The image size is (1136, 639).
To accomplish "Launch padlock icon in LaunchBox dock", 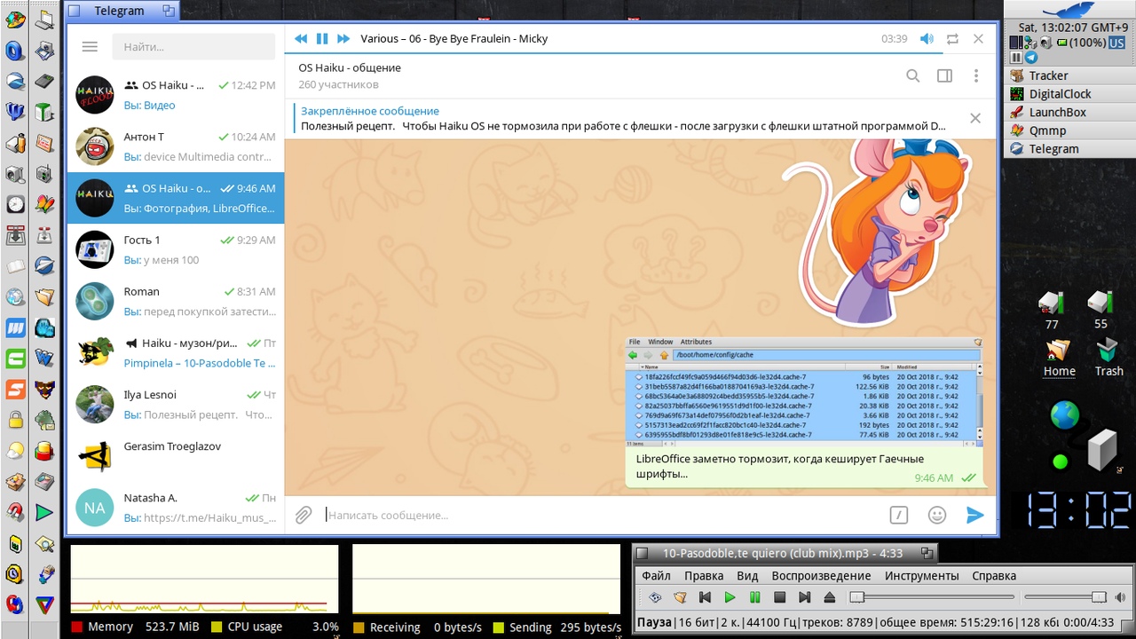I will [x=15, y=420].
